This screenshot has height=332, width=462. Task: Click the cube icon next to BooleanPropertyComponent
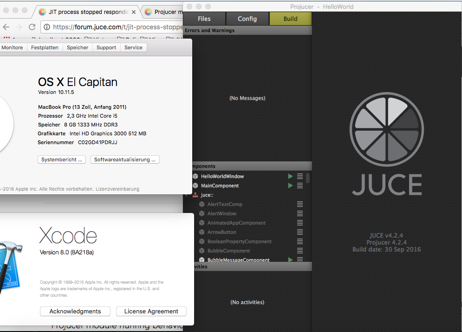click(x=202, y=241)
